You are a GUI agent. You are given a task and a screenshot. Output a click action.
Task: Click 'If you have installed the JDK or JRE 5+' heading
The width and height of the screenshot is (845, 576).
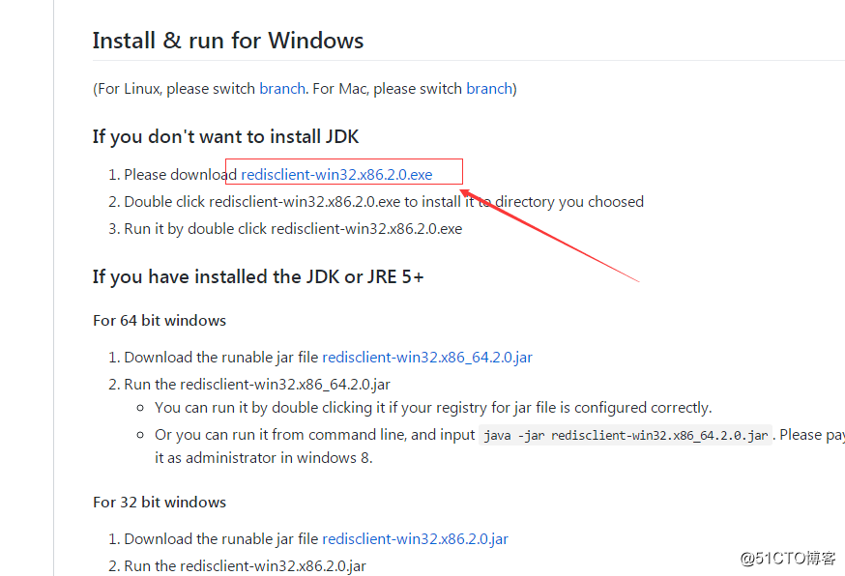[x=258, y=276]
